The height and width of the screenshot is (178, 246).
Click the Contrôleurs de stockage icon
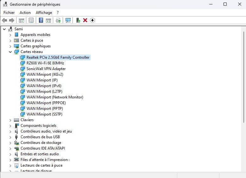pyautogui.click(x=16, y=143)
